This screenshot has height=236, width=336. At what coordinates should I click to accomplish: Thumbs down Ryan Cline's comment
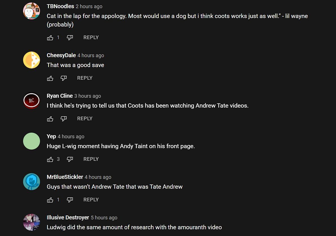[64, 119]
